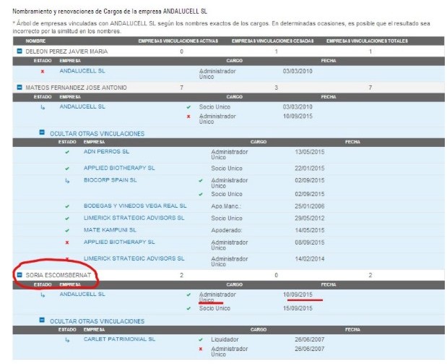Click the red X status beside ANDALUCELL SL under DELEON

pyautogui.click(x=43, y=71)
